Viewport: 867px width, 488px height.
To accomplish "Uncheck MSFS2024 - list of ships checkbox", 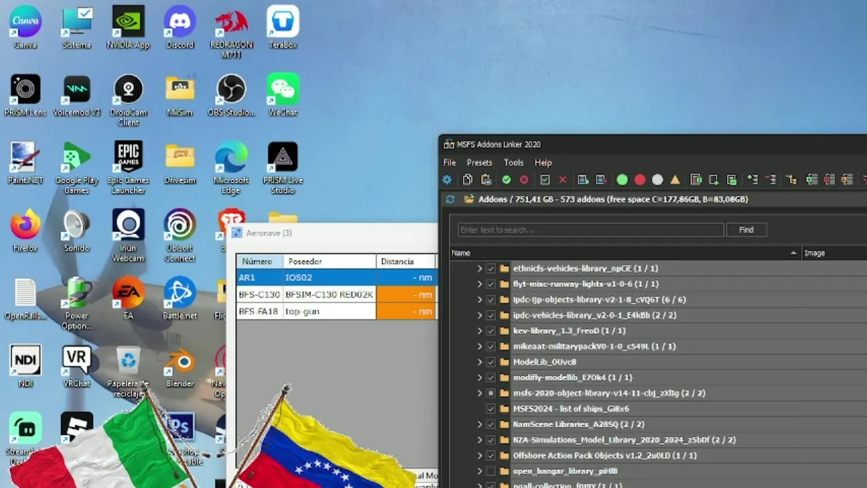I will tap(490, 409).
